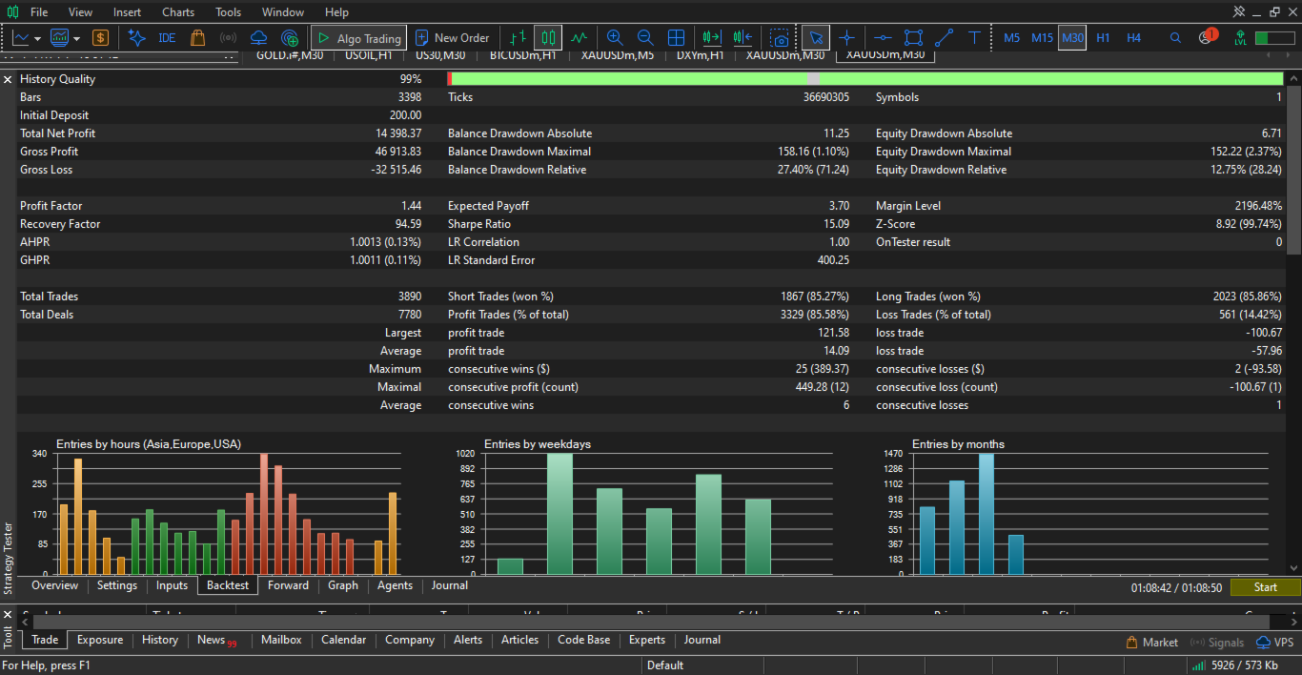Select the trendline drawing tool
This screenshot has width=1302, height=675.
[x=944, y=38]
